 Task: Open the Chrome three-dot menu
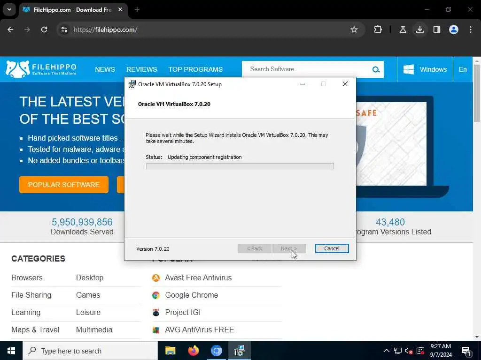pyautogui.click(x=471, y=30)
